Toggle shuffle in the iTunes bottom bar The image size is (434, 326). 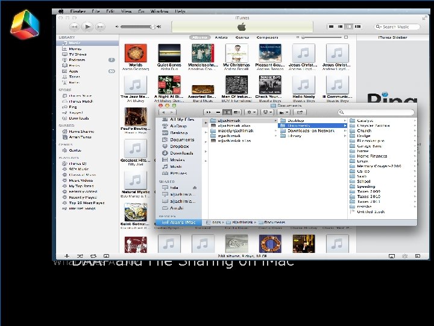(x=80, y=256)
